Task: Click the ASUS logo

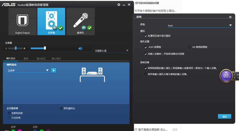Action: coord(9,5)
